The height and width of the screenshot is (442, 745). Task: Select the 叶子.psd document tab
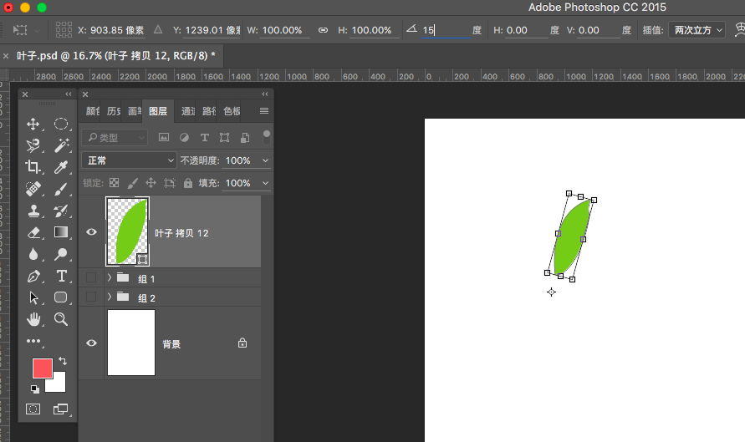coord(115,56)
